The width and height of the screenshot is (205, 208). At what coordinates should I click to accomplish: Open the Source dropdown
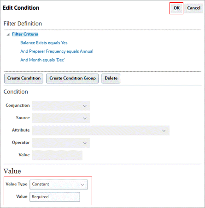61,118
